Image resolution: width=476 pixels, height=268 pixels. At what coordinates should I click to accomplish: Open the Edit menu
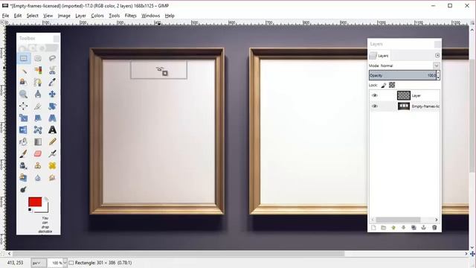click(x=18, y=16)
